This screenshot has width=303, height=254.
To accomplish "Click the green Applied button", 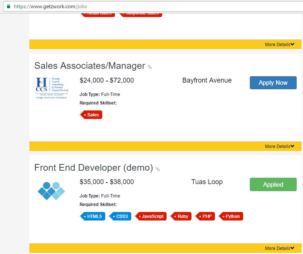I will (x=273, y=185).
